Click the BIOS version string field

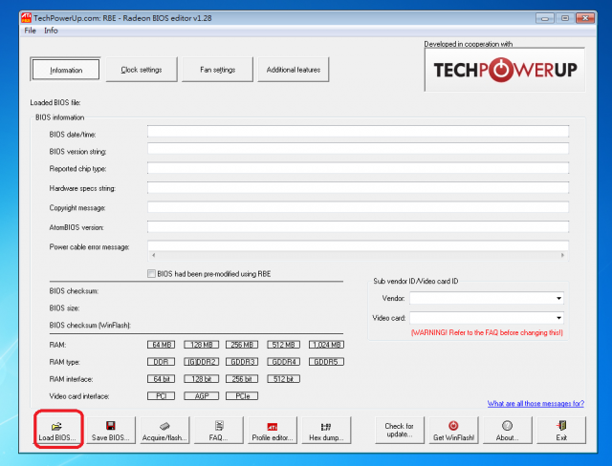coord(358,148)
